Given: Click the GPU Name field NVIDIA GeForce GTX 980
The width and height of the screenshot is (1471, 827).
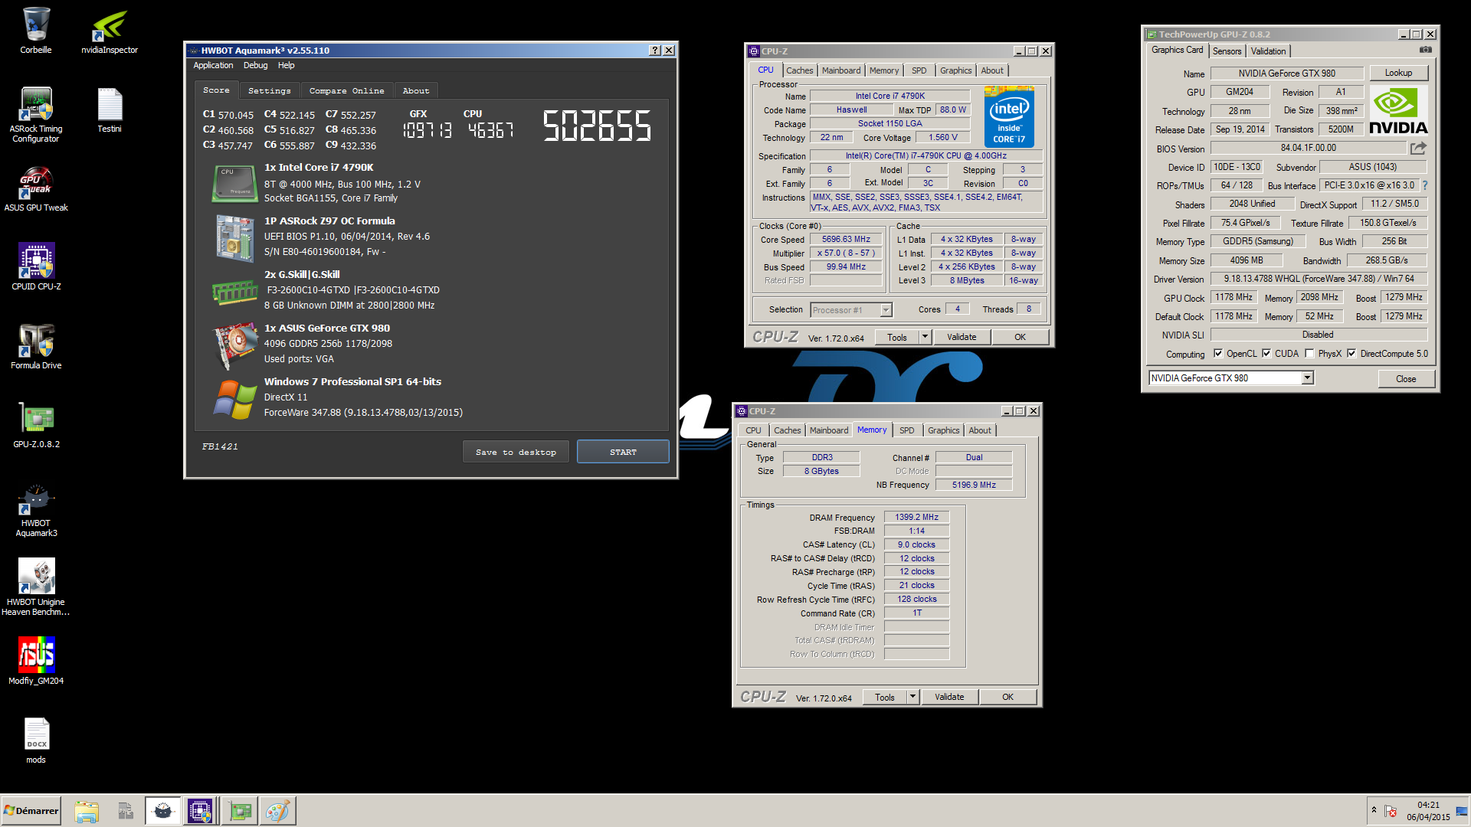Looking at the screenshot, I should pos(1286,74).
